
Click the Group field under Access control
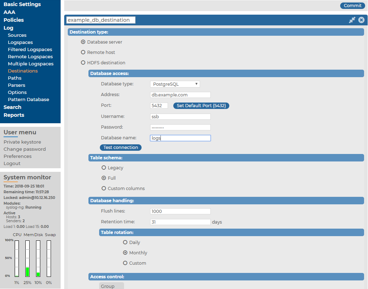pos(112,286)
